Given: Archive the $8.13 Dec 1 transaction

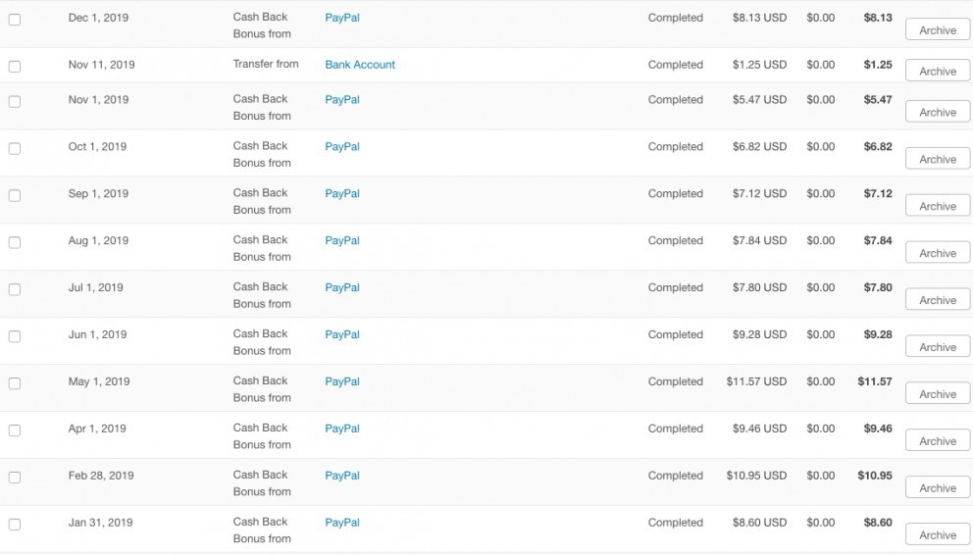Looking at the screenshot, I should [938, 29].
